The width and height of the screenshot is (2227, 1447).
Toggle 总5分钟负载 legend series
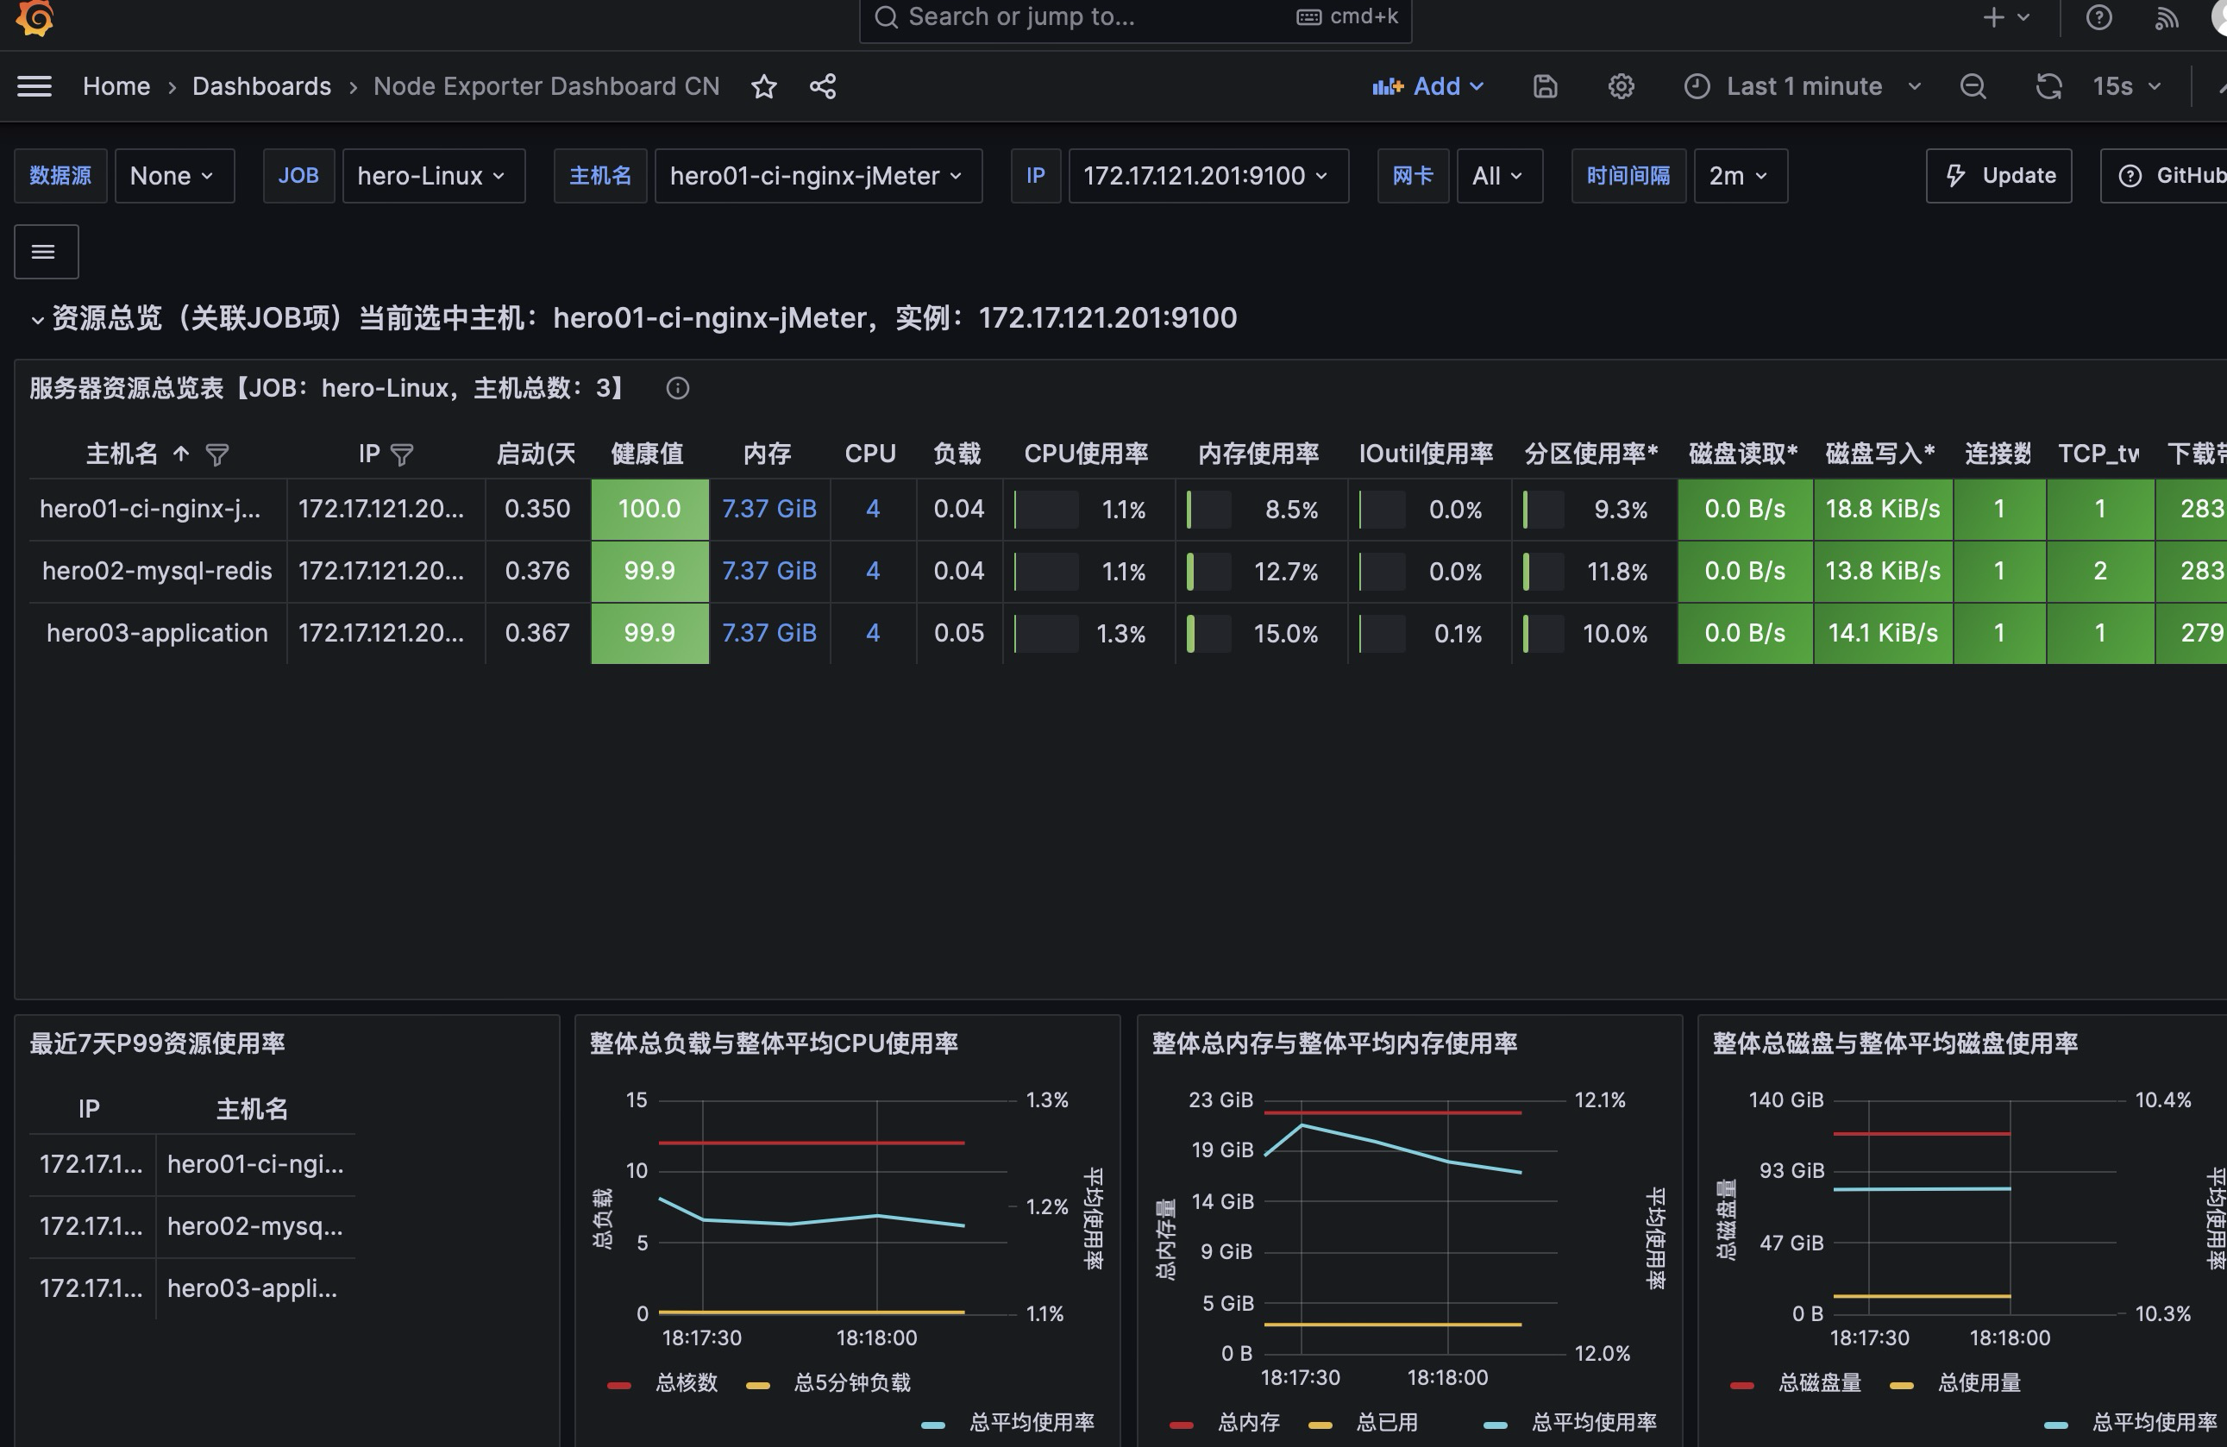(x=851, y=1382)
